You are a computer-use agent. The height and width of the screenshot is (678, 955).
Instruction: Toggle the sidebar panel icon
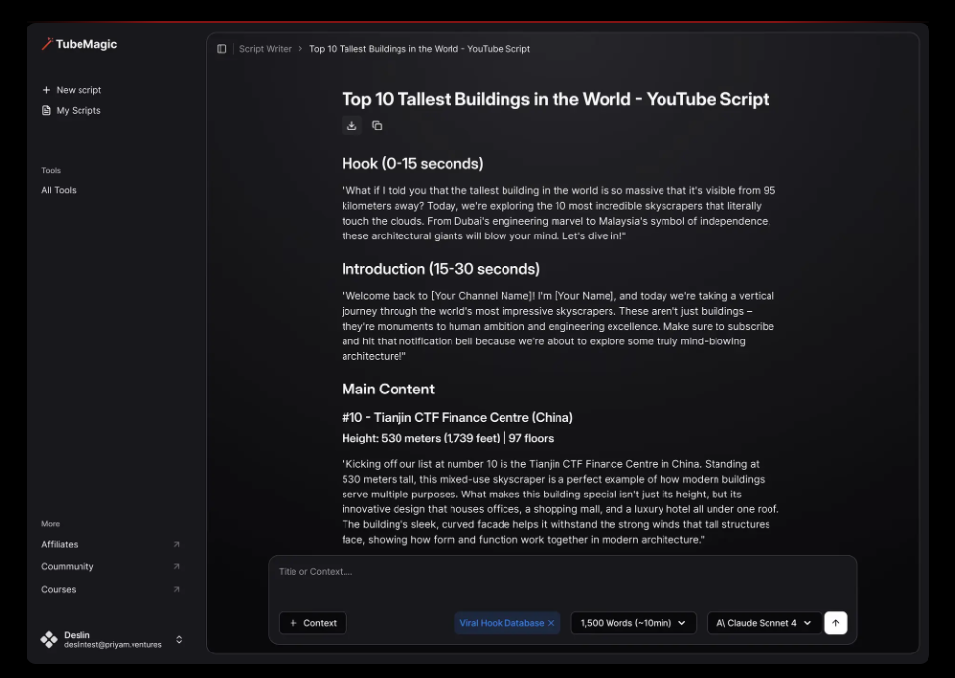222,49
